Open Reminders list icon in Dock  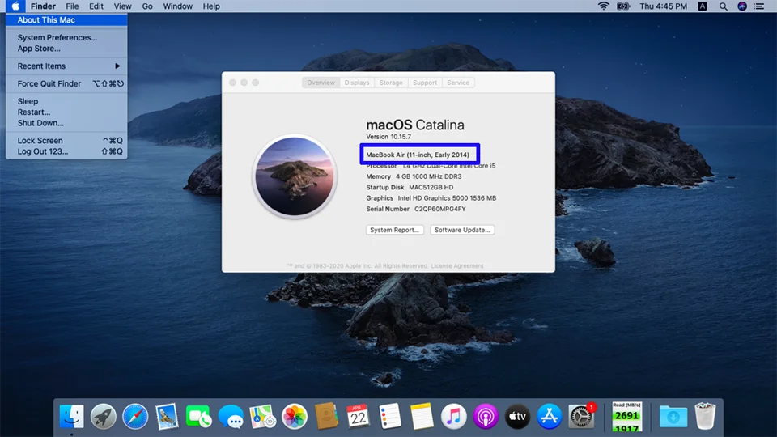pyautogui.click(x=390, y=416)
